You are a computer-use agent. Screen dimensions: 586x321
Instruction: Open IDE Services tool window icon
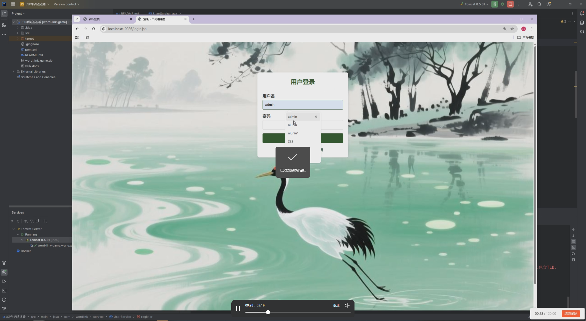4,272
